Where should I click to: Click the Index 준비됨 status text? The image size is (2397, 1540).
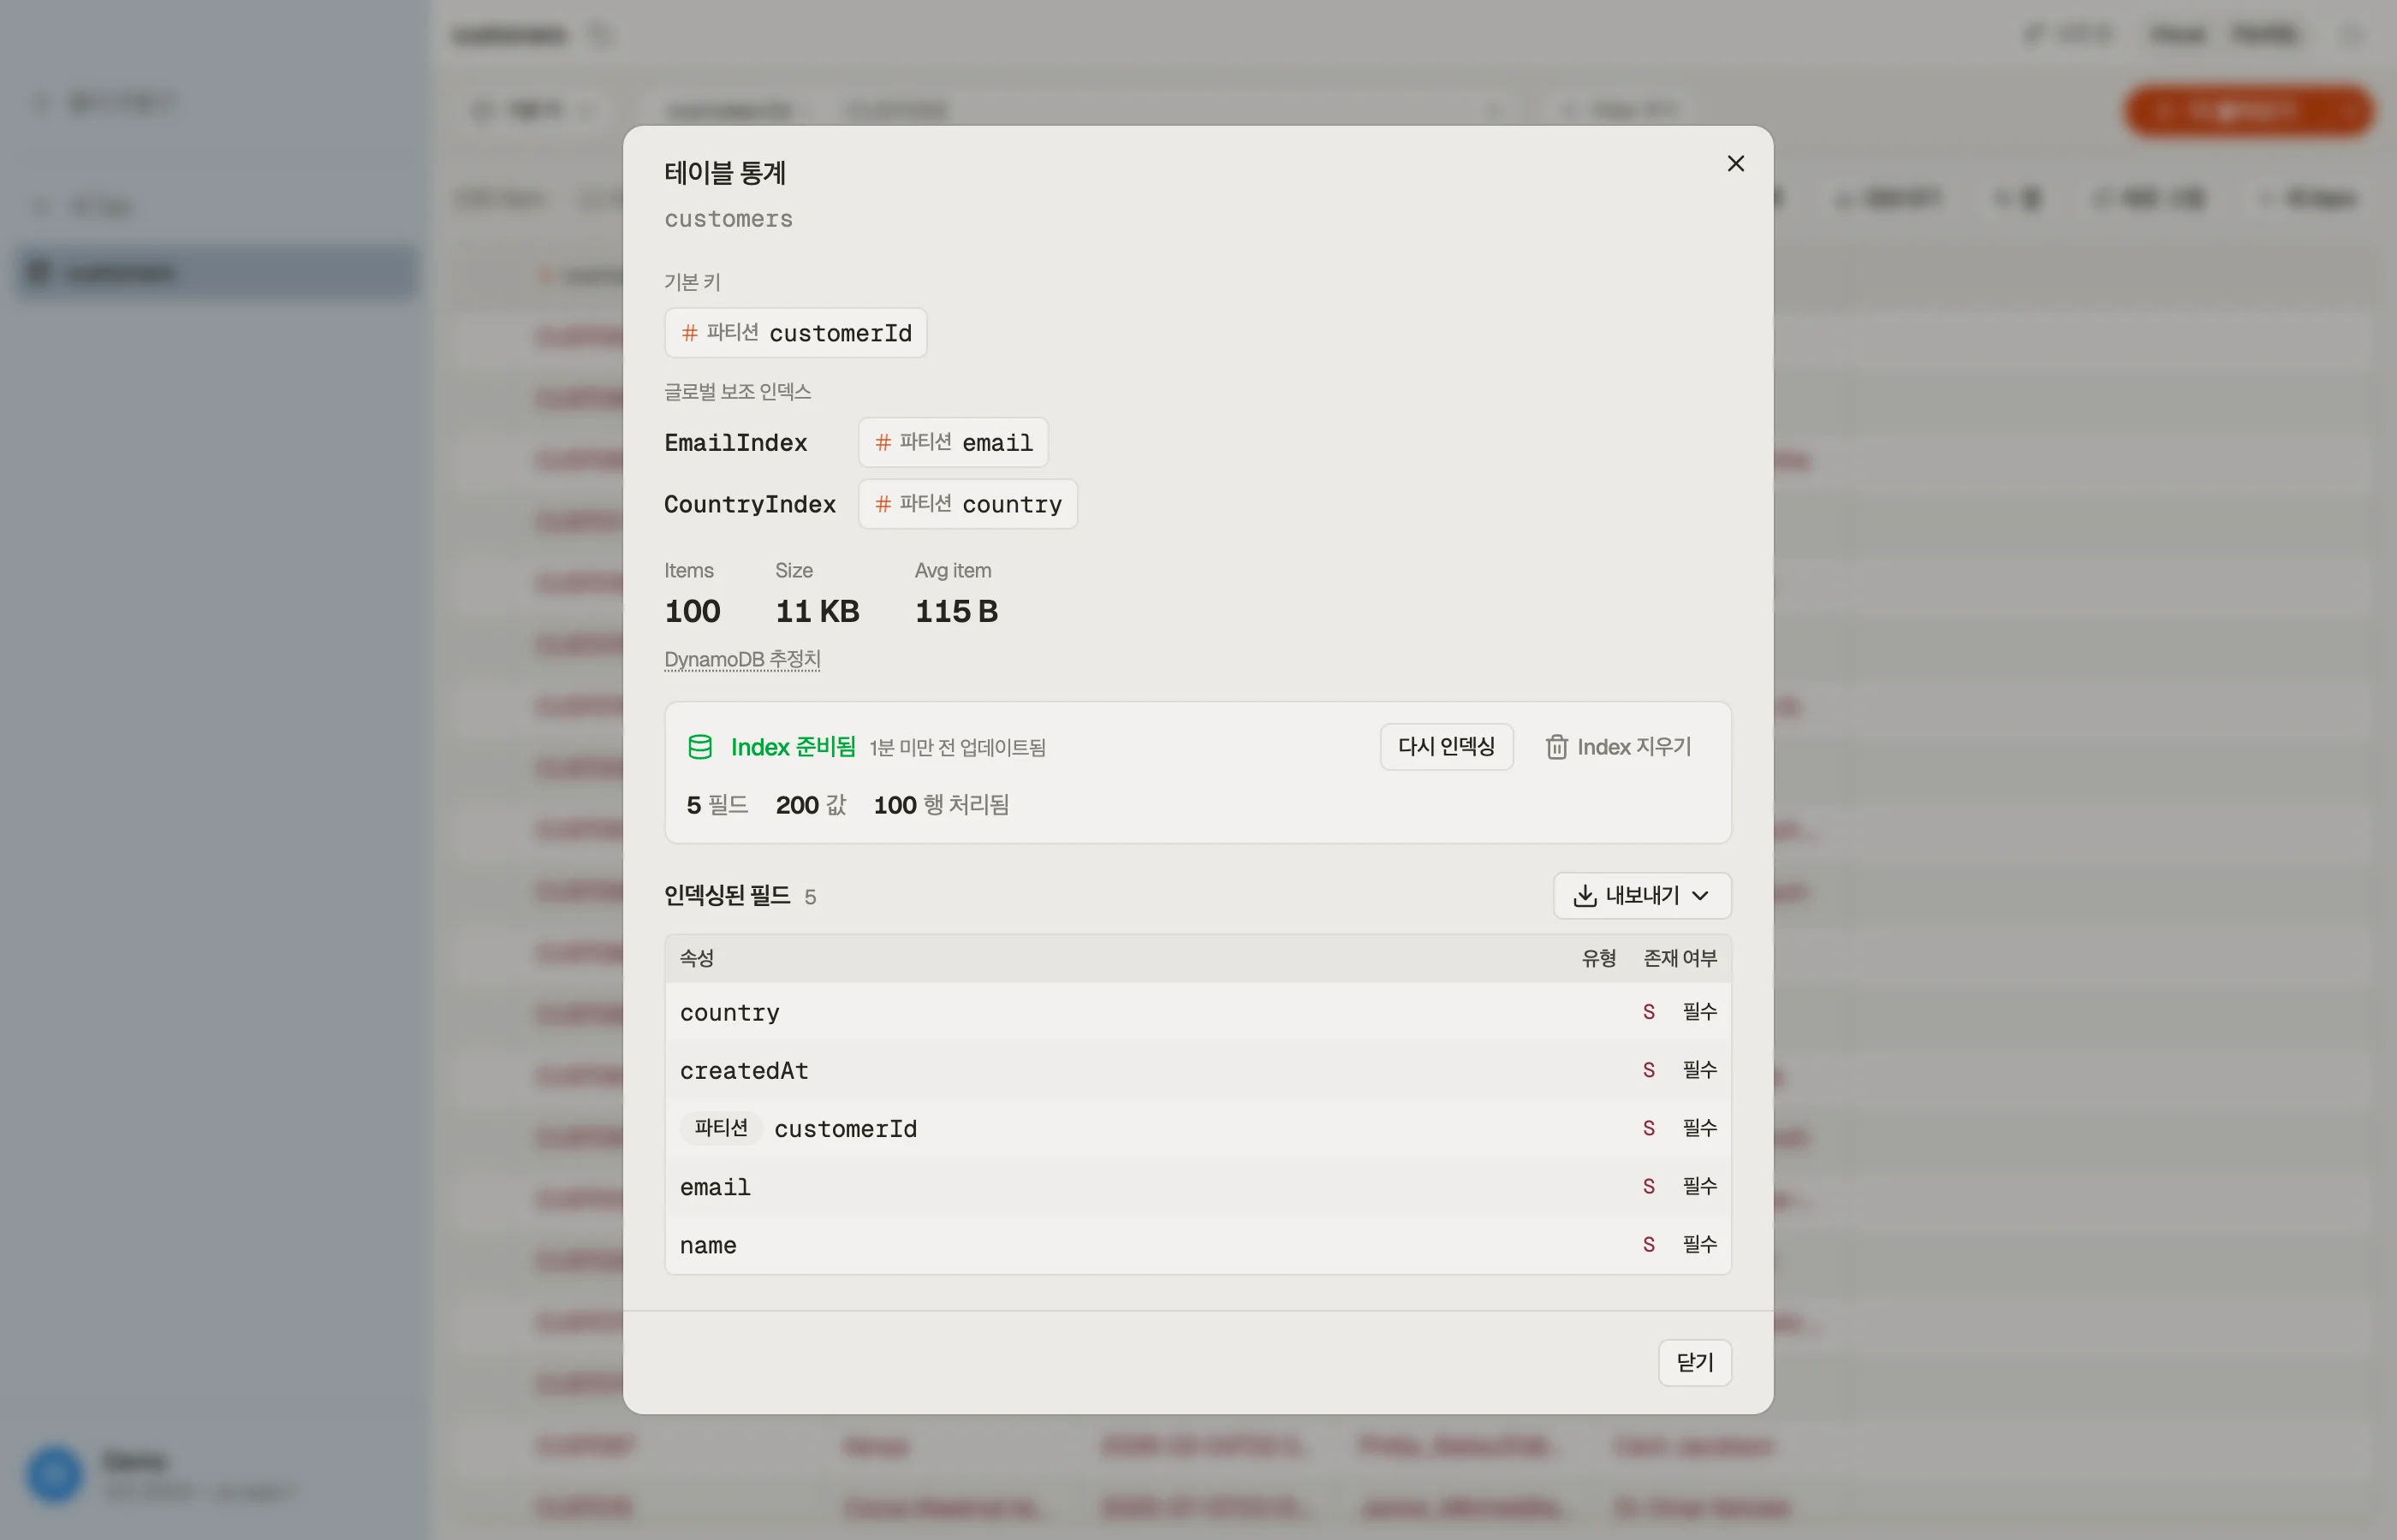[793, 747]
